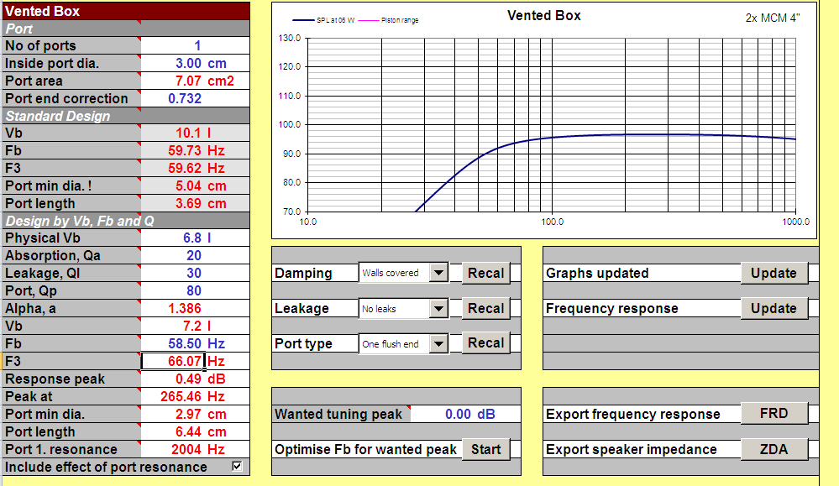Click the One flush end combo box
This screenshot has width=839, height=486.
[403, 344]
